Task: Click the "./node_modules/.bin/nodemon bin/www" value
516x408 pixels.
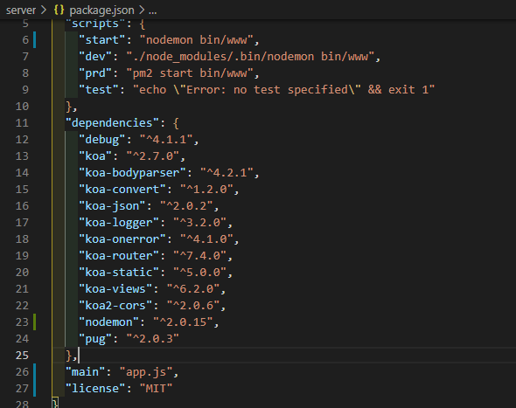Action: click(x=250, y=57)
